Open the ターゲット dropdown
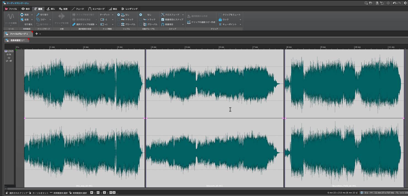This screenshot has height=196, width=408. pyautogui.click(x=106, y=15)
